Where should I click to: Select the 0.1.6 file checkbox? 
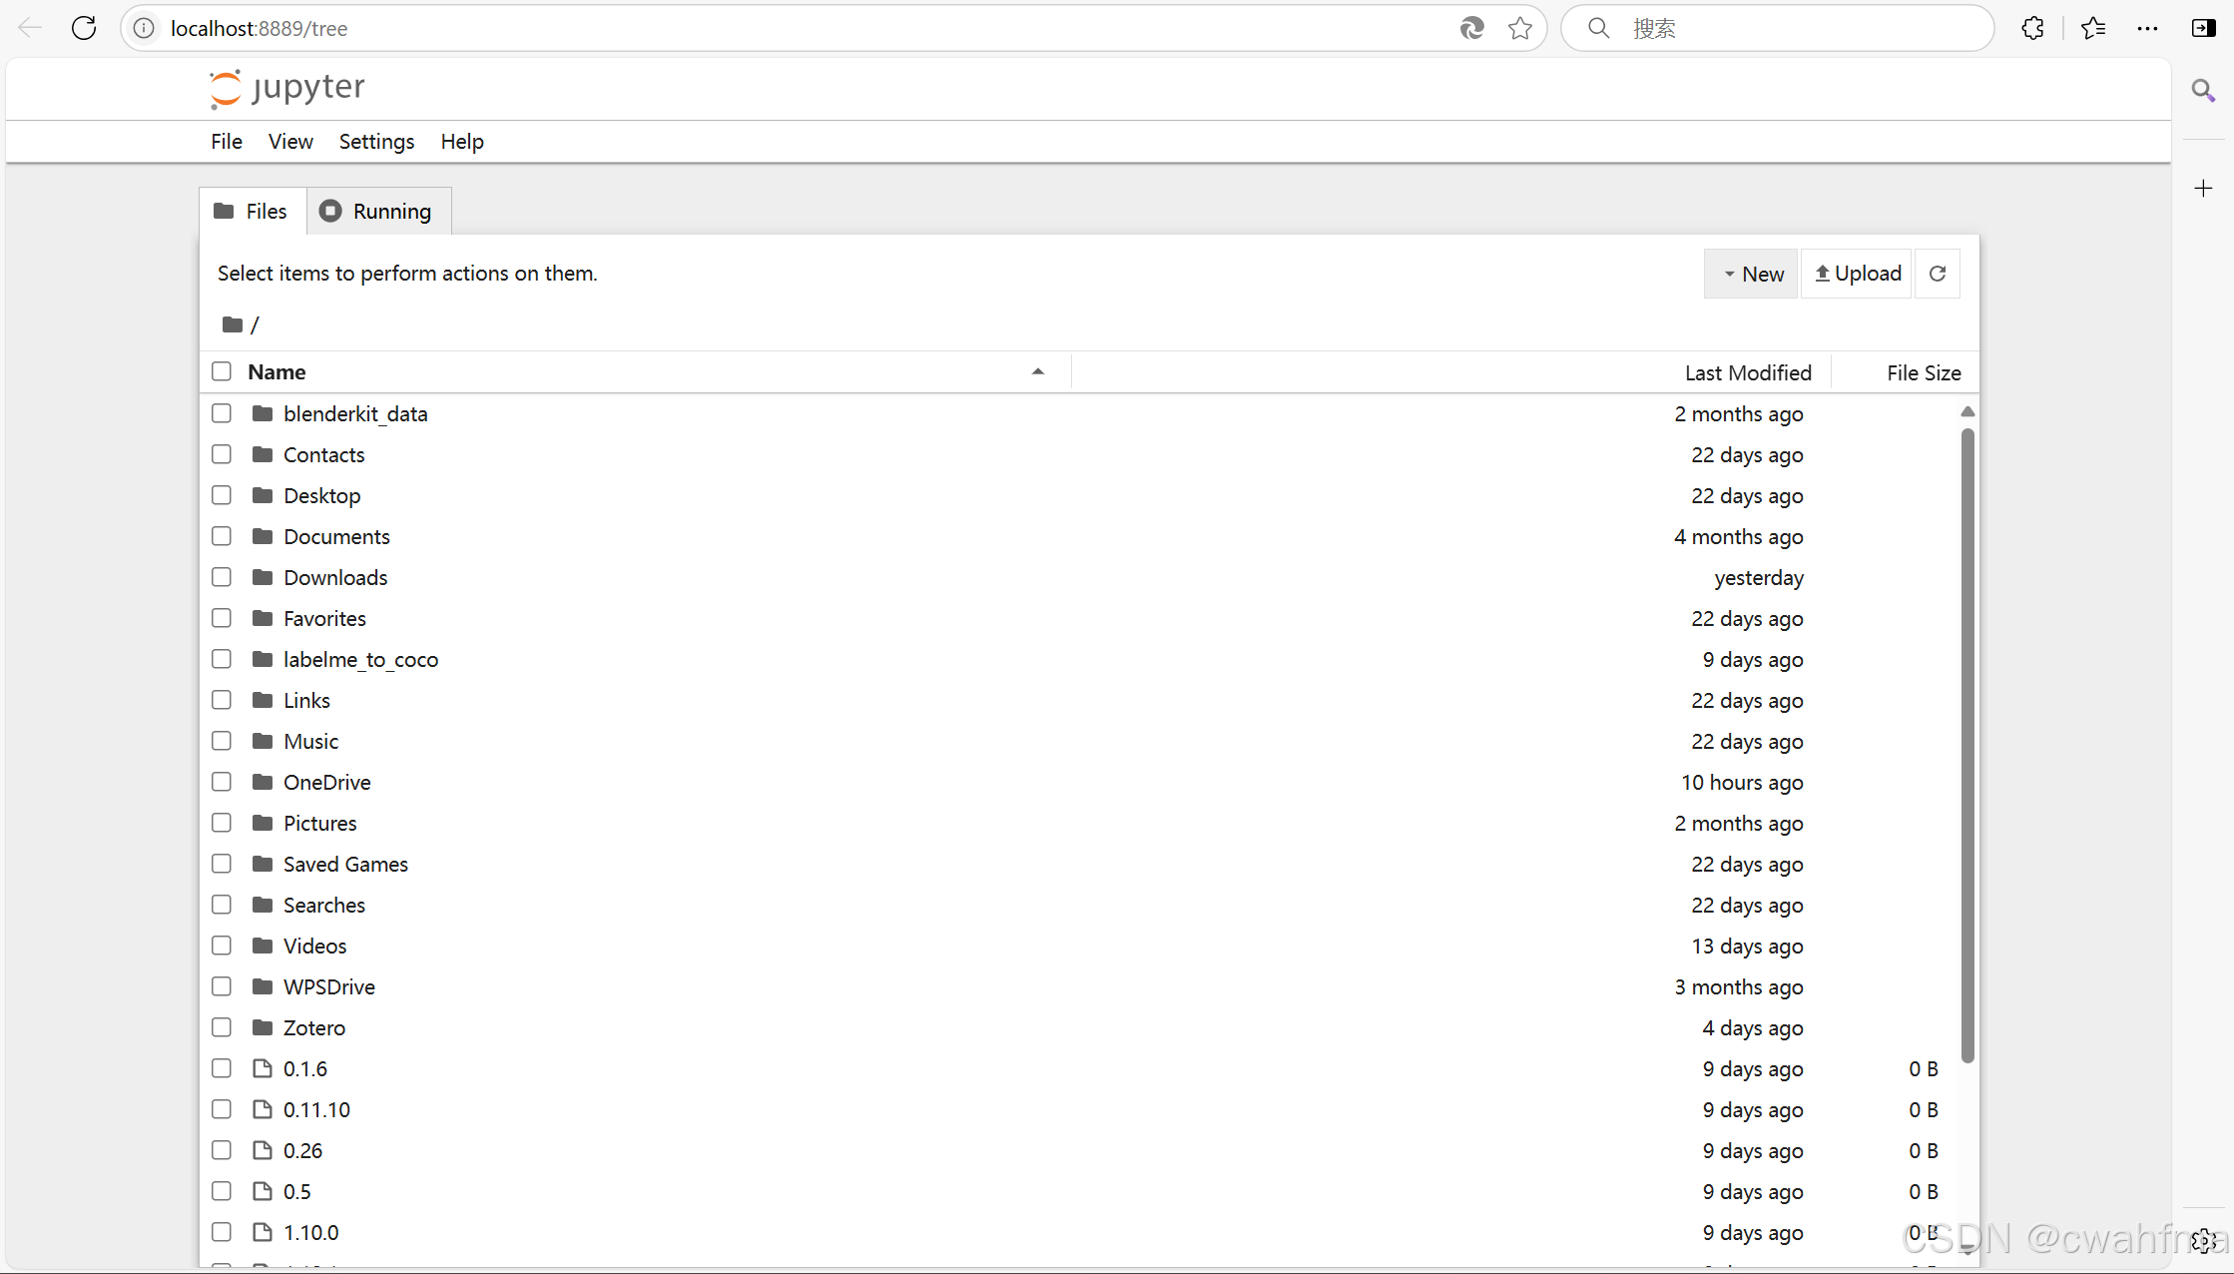click(222, 1068)
